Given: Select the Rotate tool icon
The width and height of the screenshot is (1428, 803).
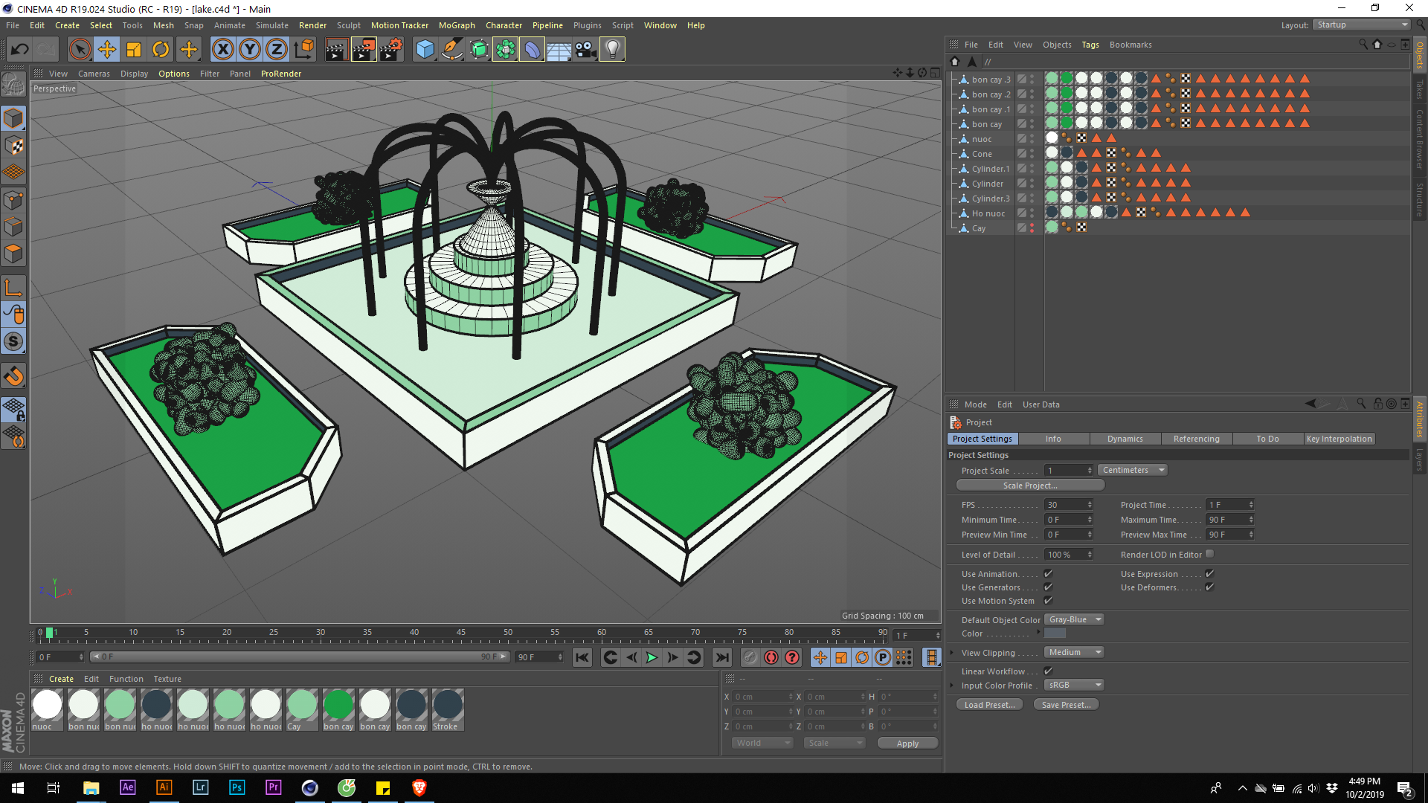Looking at the screenshot, I should [161, 50].
